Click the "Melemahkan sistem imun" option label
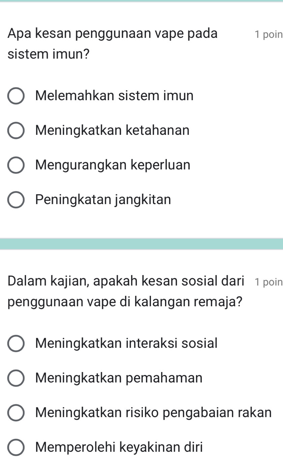The image size is (283, 463). pos(114,96)
